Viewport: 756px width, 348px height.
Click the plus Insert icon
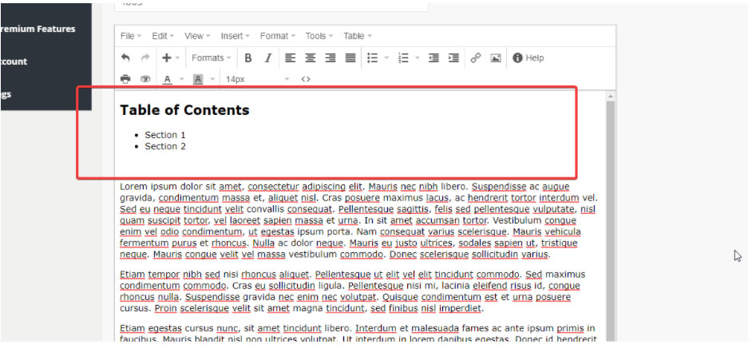click(x=166, y=57)
